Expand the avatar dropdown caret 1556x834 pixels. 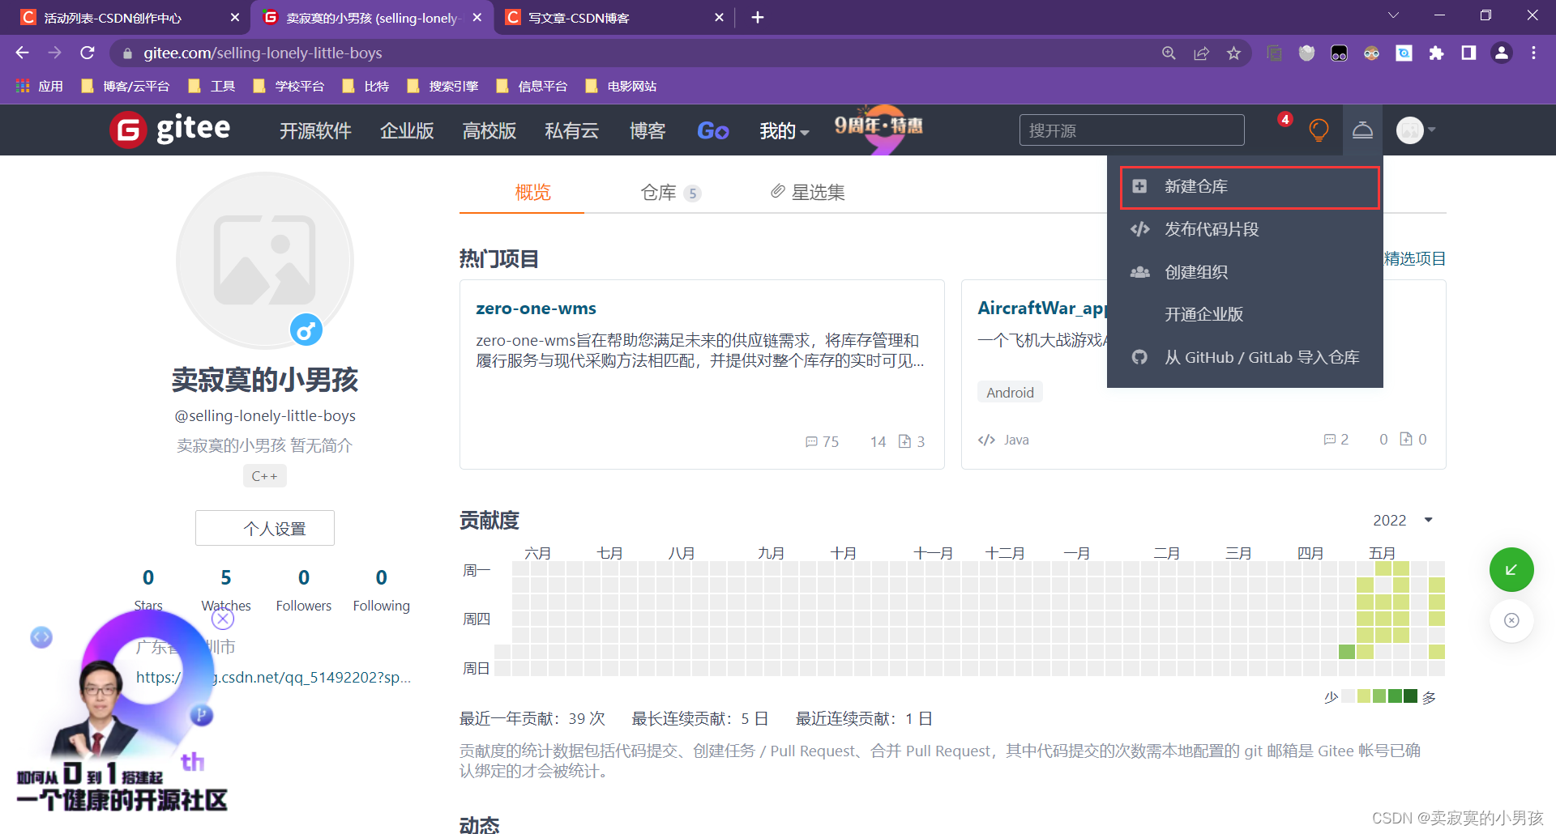pos(1432,130)
